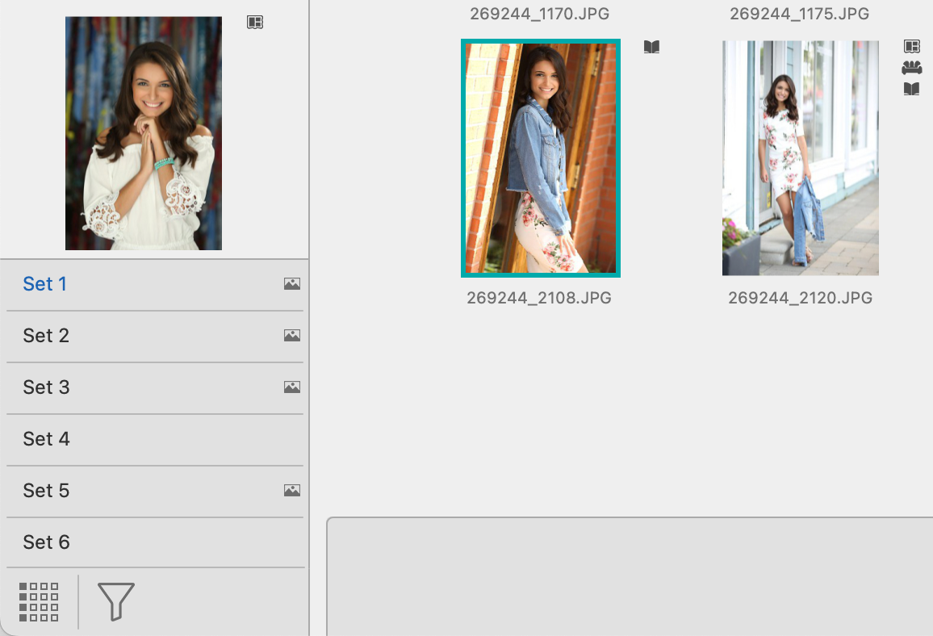
Task: Click the sofa icon beside 269244_2120.JPG
Action: tap(911, 68)
